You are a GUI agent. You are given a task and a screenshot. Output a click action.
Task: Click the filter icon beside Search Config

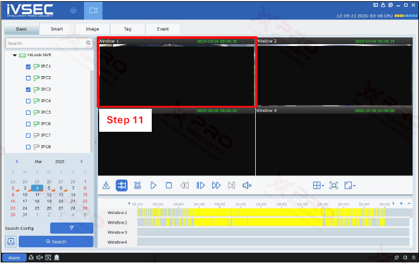click(71, 228)
